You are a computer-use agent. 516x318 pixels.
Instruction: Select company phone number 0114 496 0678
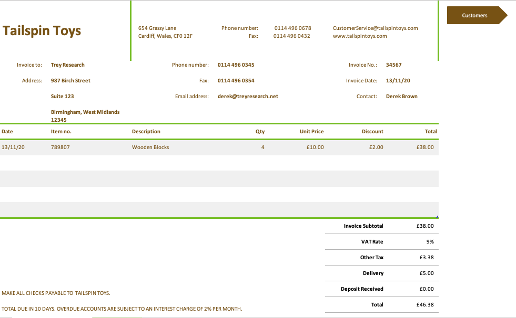pos(292,28)
